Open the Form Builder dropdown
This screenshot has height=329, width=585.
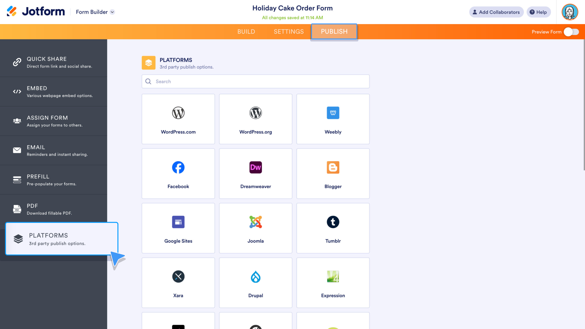[x=95, y=12]
